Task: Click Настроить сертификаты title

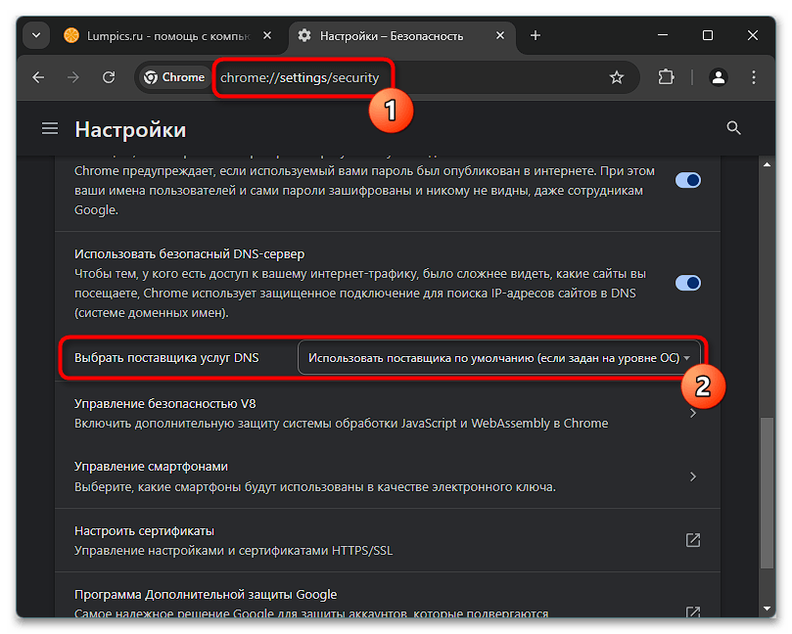Action: [x=145, y=531]
